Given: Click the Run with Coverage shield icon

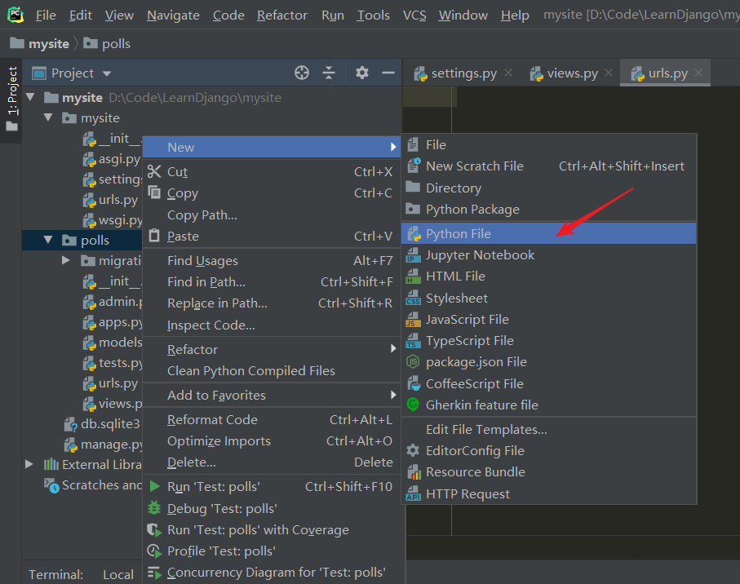Looking at the screenshot, I should [x=154, y=529].
